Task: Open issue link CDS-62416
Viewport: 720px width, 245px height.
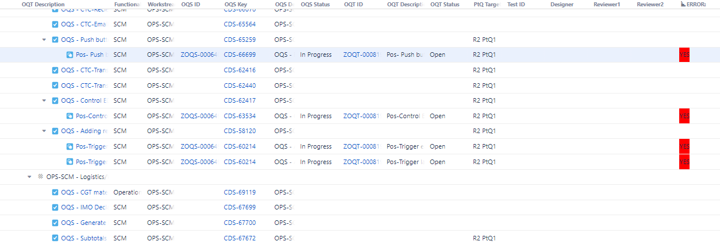Action: 240,70
